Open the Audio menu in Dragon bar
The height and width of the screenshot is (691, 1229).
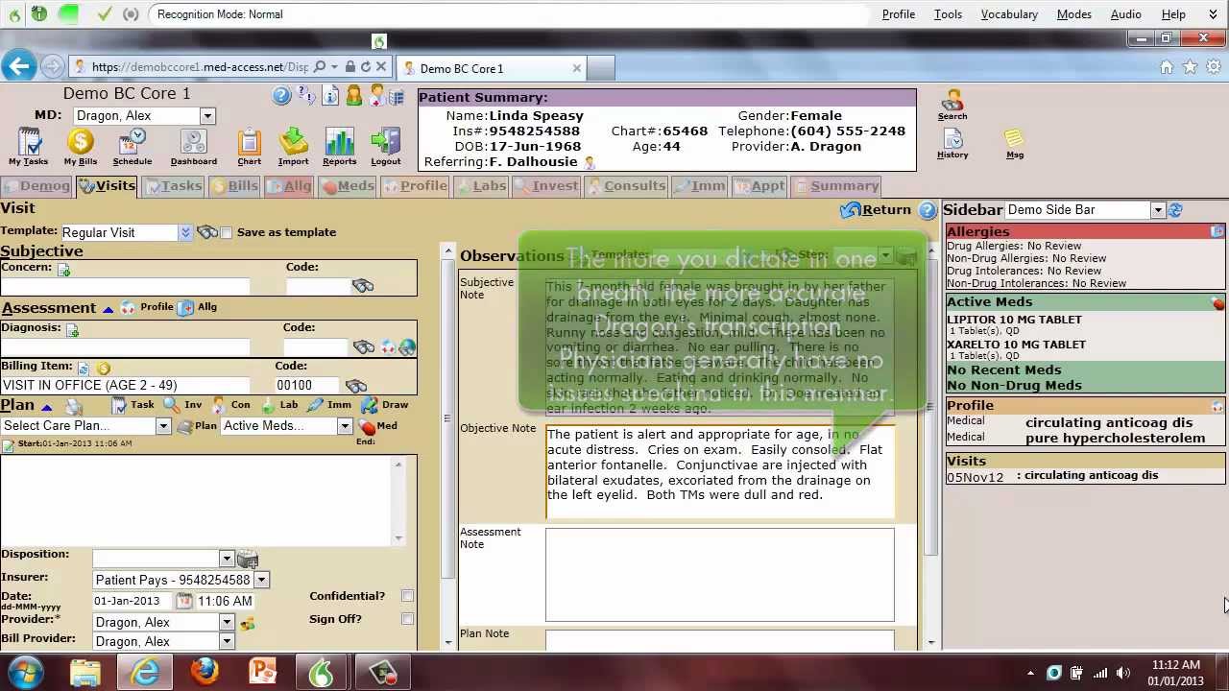pos(1125,14)
